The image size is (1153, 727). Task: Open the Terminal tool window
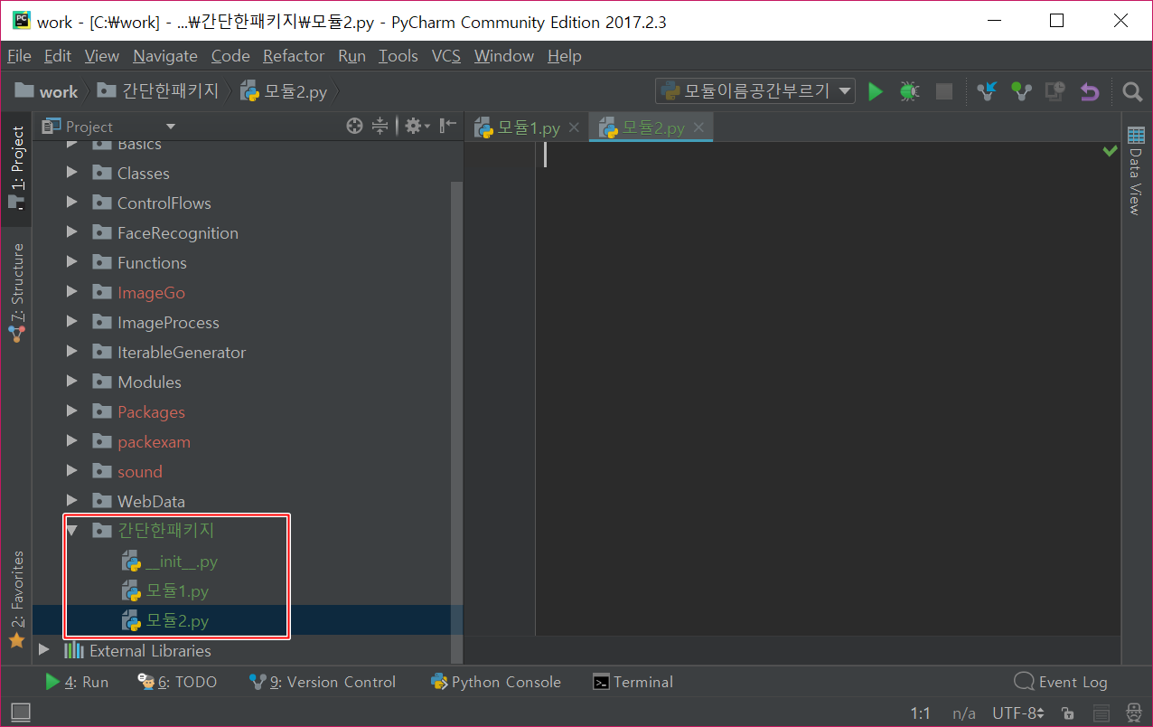click(633, 682)
